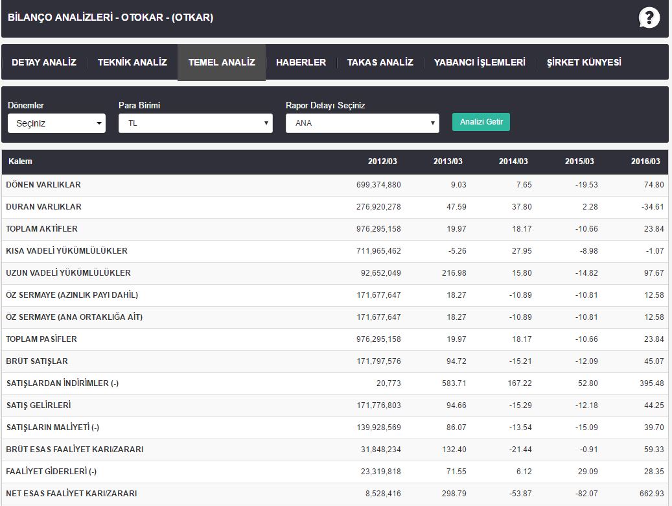The width and height of the screenshot is (672, 506).
Task: Select the DURAN VARLIKLAR row label
Action: [x=43, y=206]
